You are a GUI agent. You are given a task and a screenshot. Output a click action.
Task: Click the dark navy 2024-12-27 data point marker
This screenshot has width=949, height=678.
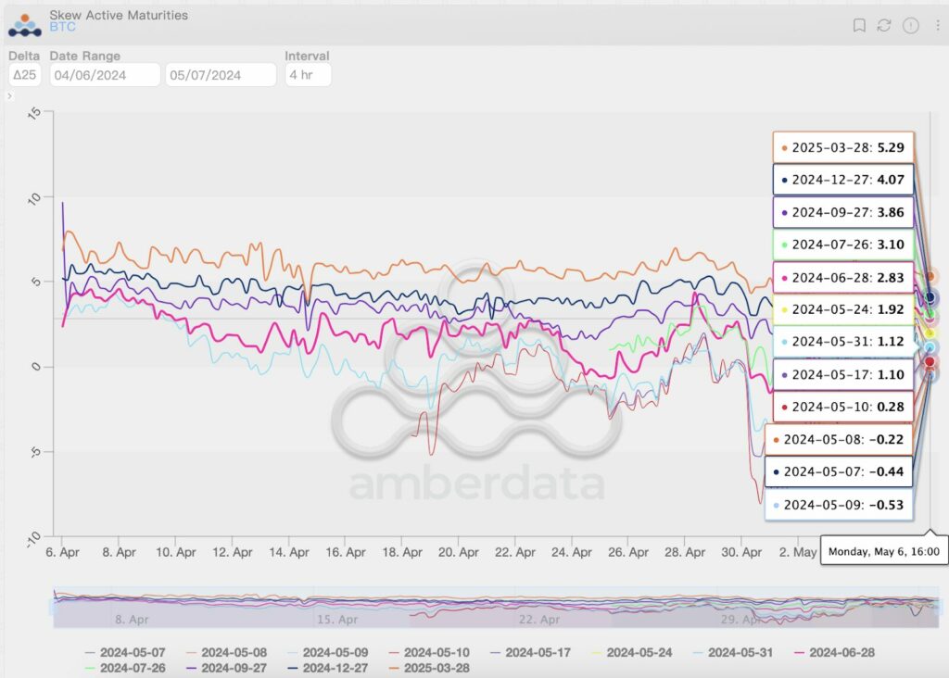930,298
